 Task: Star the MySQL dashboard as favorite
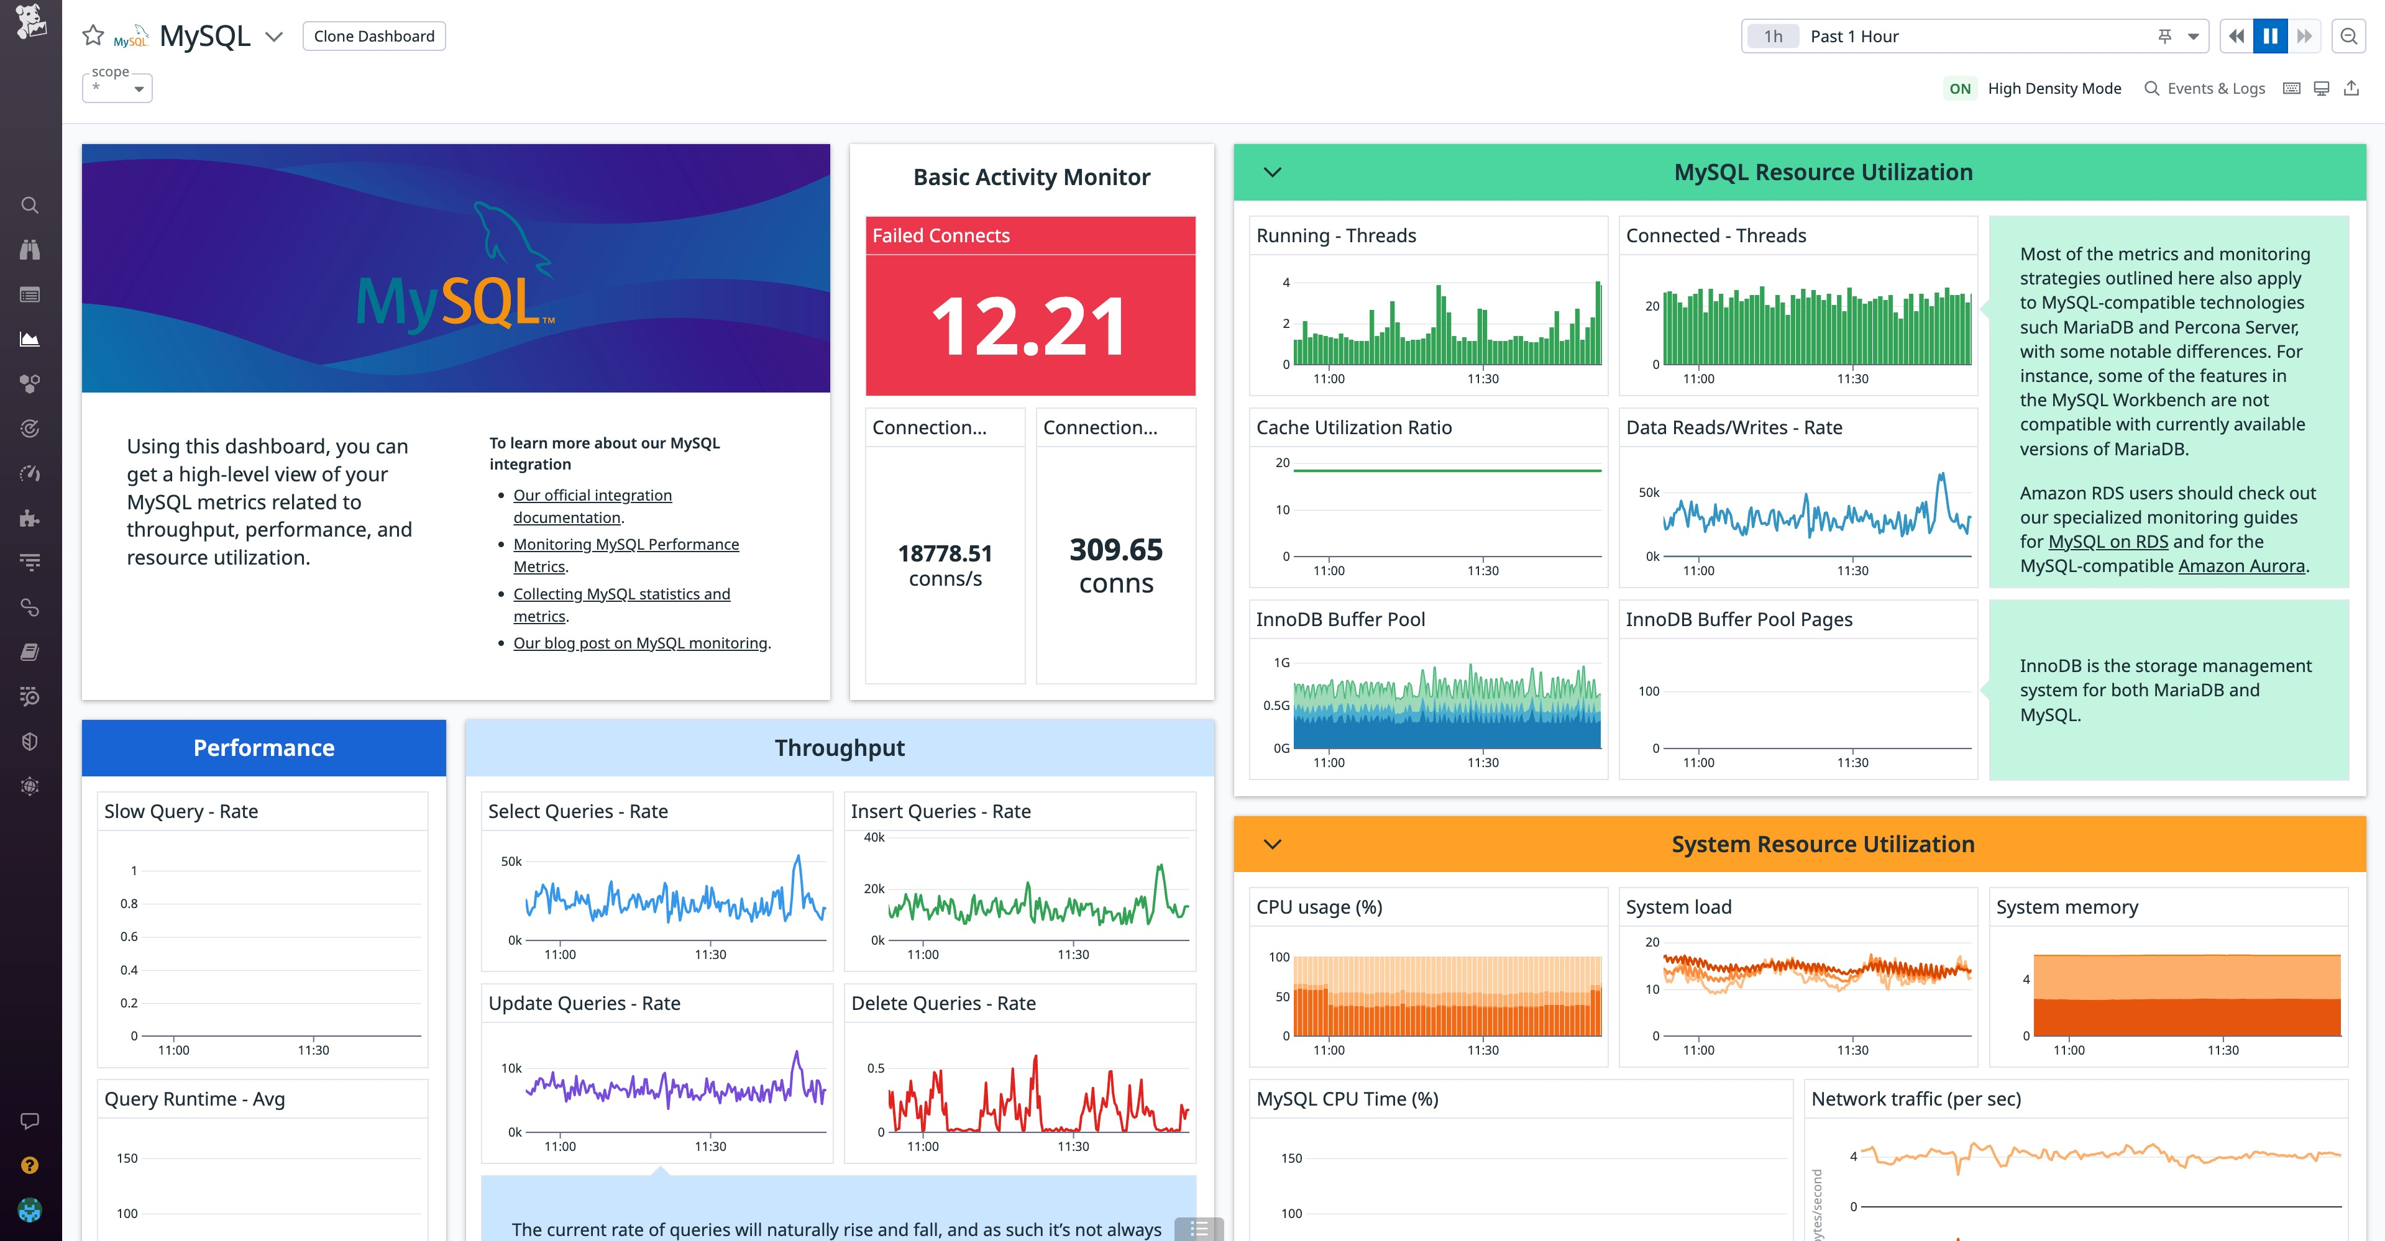pos(93,35)
